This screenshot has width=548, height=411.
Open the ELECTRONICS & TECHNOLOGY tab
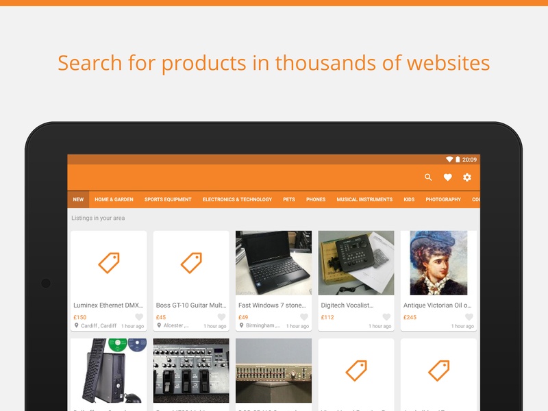point(237,199)
